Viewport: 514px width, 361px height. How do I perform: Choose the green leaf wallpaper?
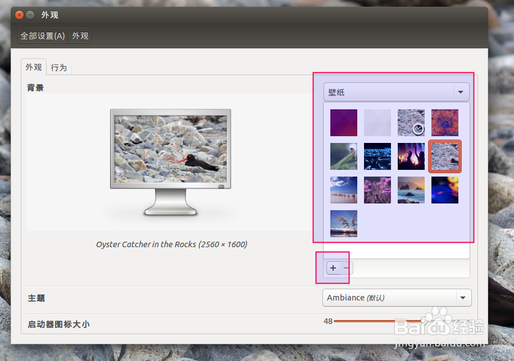343,156
